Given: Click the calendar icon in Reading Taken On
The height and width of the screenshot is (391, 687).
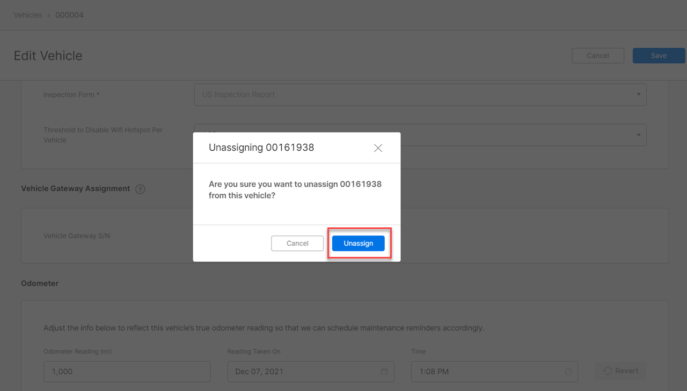Looking at the screenshot, I should tap(384, 371).
